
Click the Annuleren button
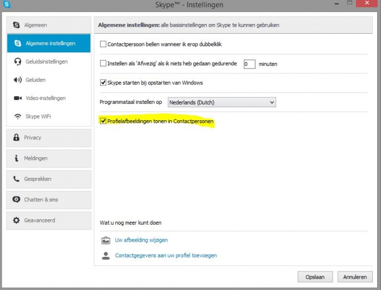[355, 277]
